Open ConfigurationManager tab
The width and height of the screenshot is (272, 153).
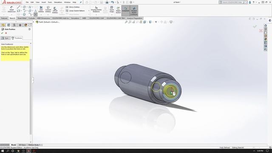(14, 25)
